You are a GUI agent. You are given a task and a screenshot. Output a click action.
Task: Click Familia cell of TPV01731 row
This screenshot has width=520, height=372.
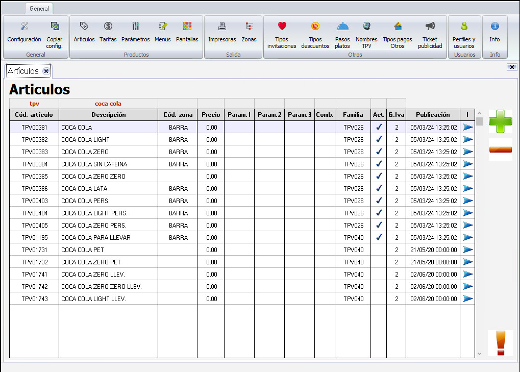click(353, 250)
